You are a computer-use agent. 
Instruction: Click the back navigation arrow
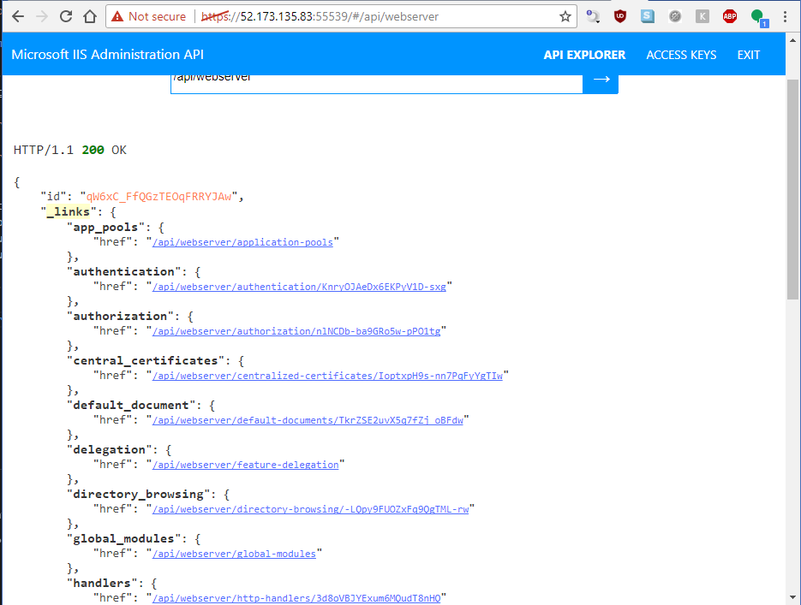[x=18, y=15]
